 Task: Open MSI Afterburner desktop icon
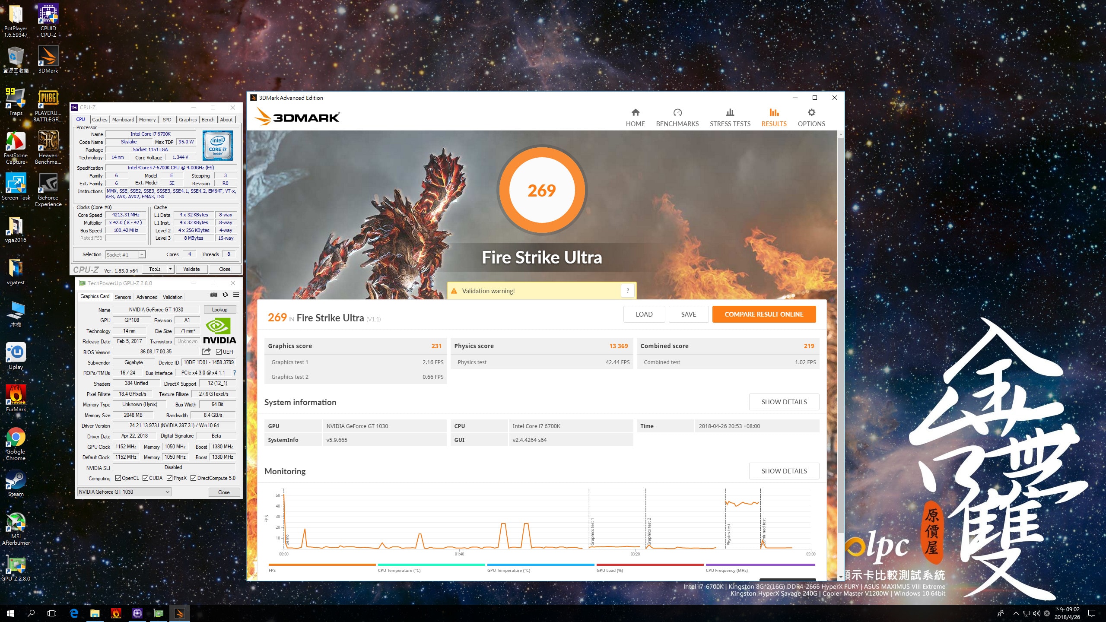[16, 529]
